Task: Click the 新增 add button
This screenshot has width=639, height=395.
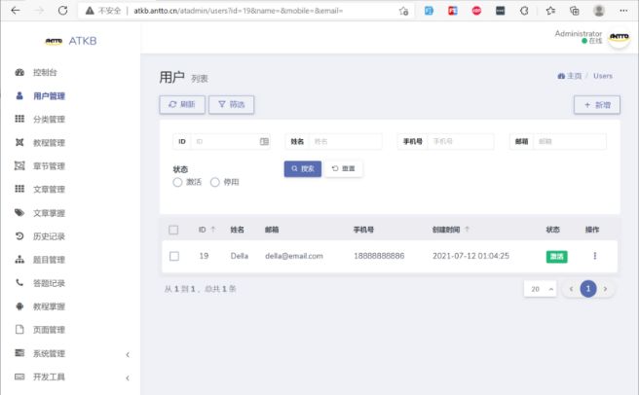Action: 597,105
